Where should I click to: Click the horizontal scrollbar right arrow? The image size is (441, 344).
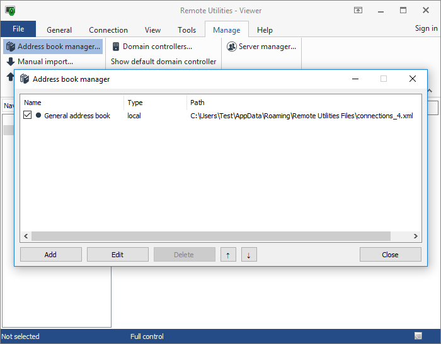point(416,236)
